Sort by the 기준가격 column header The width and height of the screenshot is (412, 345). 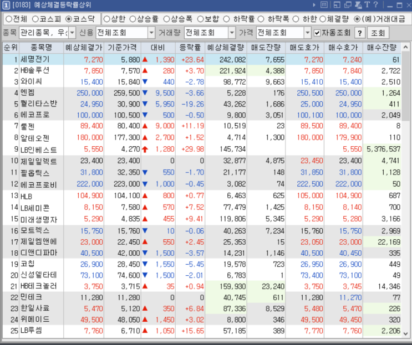pos(123,48)
